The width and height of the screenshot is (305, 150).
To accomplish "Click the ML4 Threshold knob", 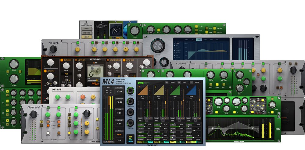I will pos(131,101).
